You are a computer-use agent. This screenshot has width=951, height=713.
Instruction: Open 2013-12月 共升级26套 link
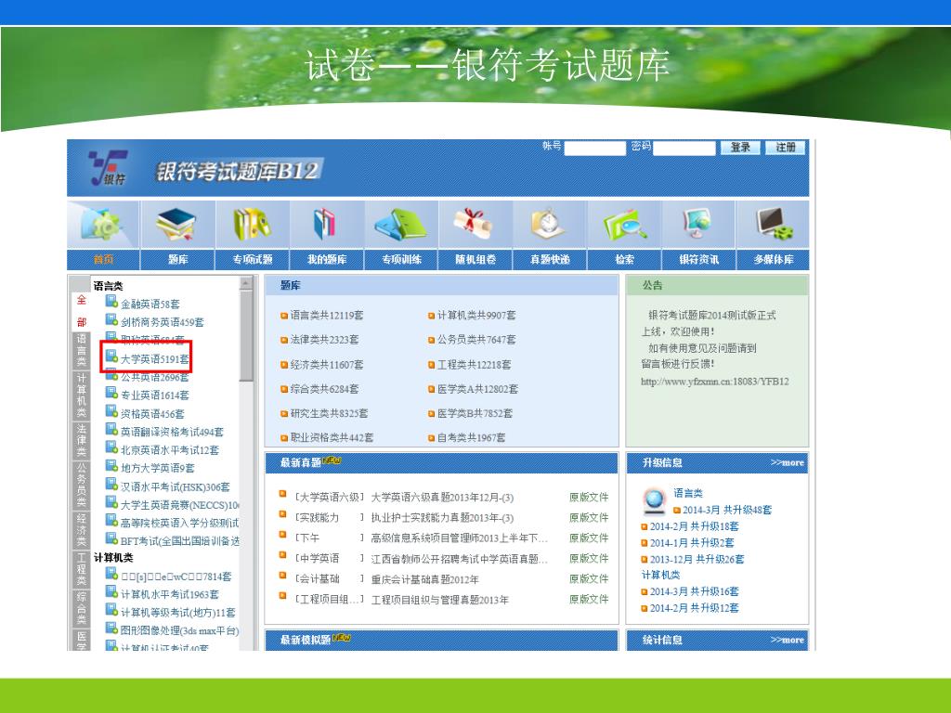click(697, 559)
